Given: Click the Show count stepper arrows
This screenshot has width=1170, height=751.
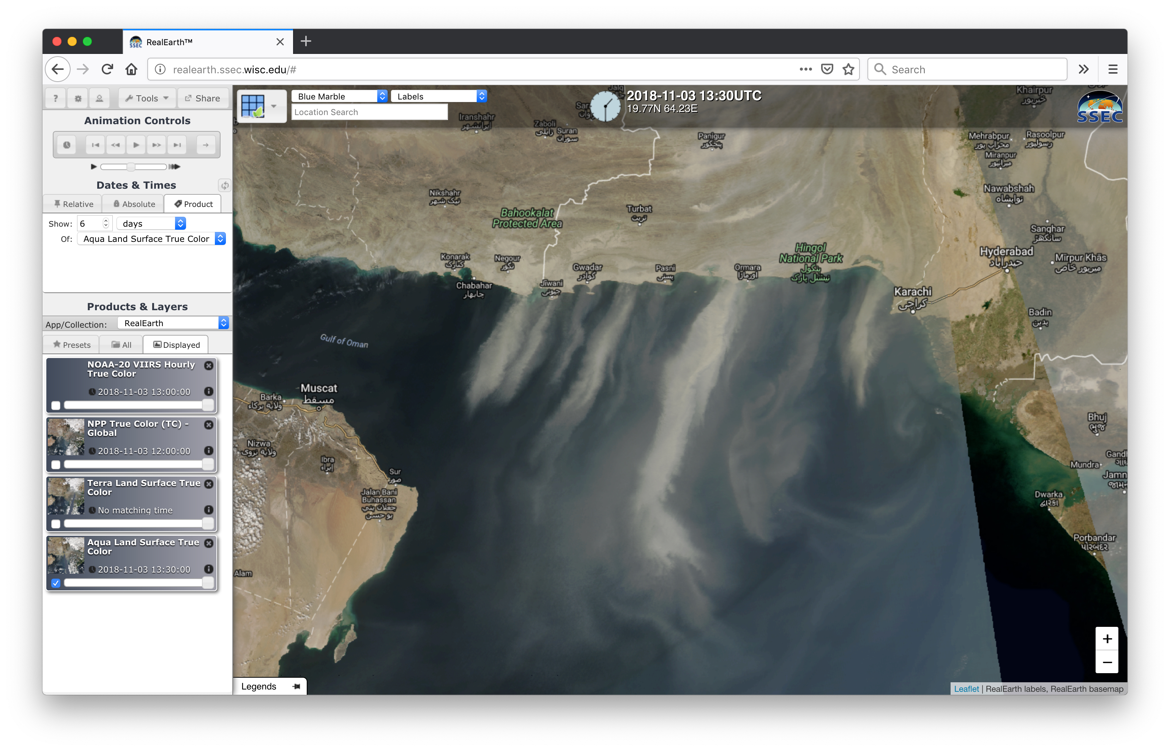Looking at the screenshot, I should click(x=106, y=223).
